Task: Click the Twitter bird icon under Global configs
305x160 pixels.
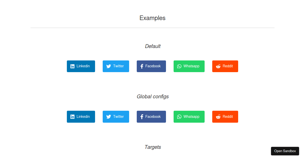Action: [x=109, y=117]
